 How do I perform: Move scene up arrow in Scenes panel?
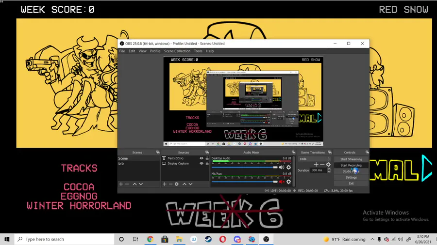[134, 184]
